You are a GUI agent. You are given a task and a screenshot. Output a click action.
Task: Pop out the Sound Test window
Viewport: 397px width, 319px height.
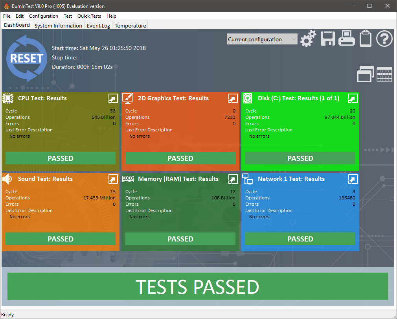point(113,179)
